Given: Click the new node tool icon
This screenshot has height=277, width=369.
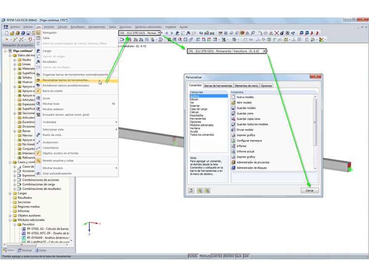Looking at the screenshot, I should 7,39.
